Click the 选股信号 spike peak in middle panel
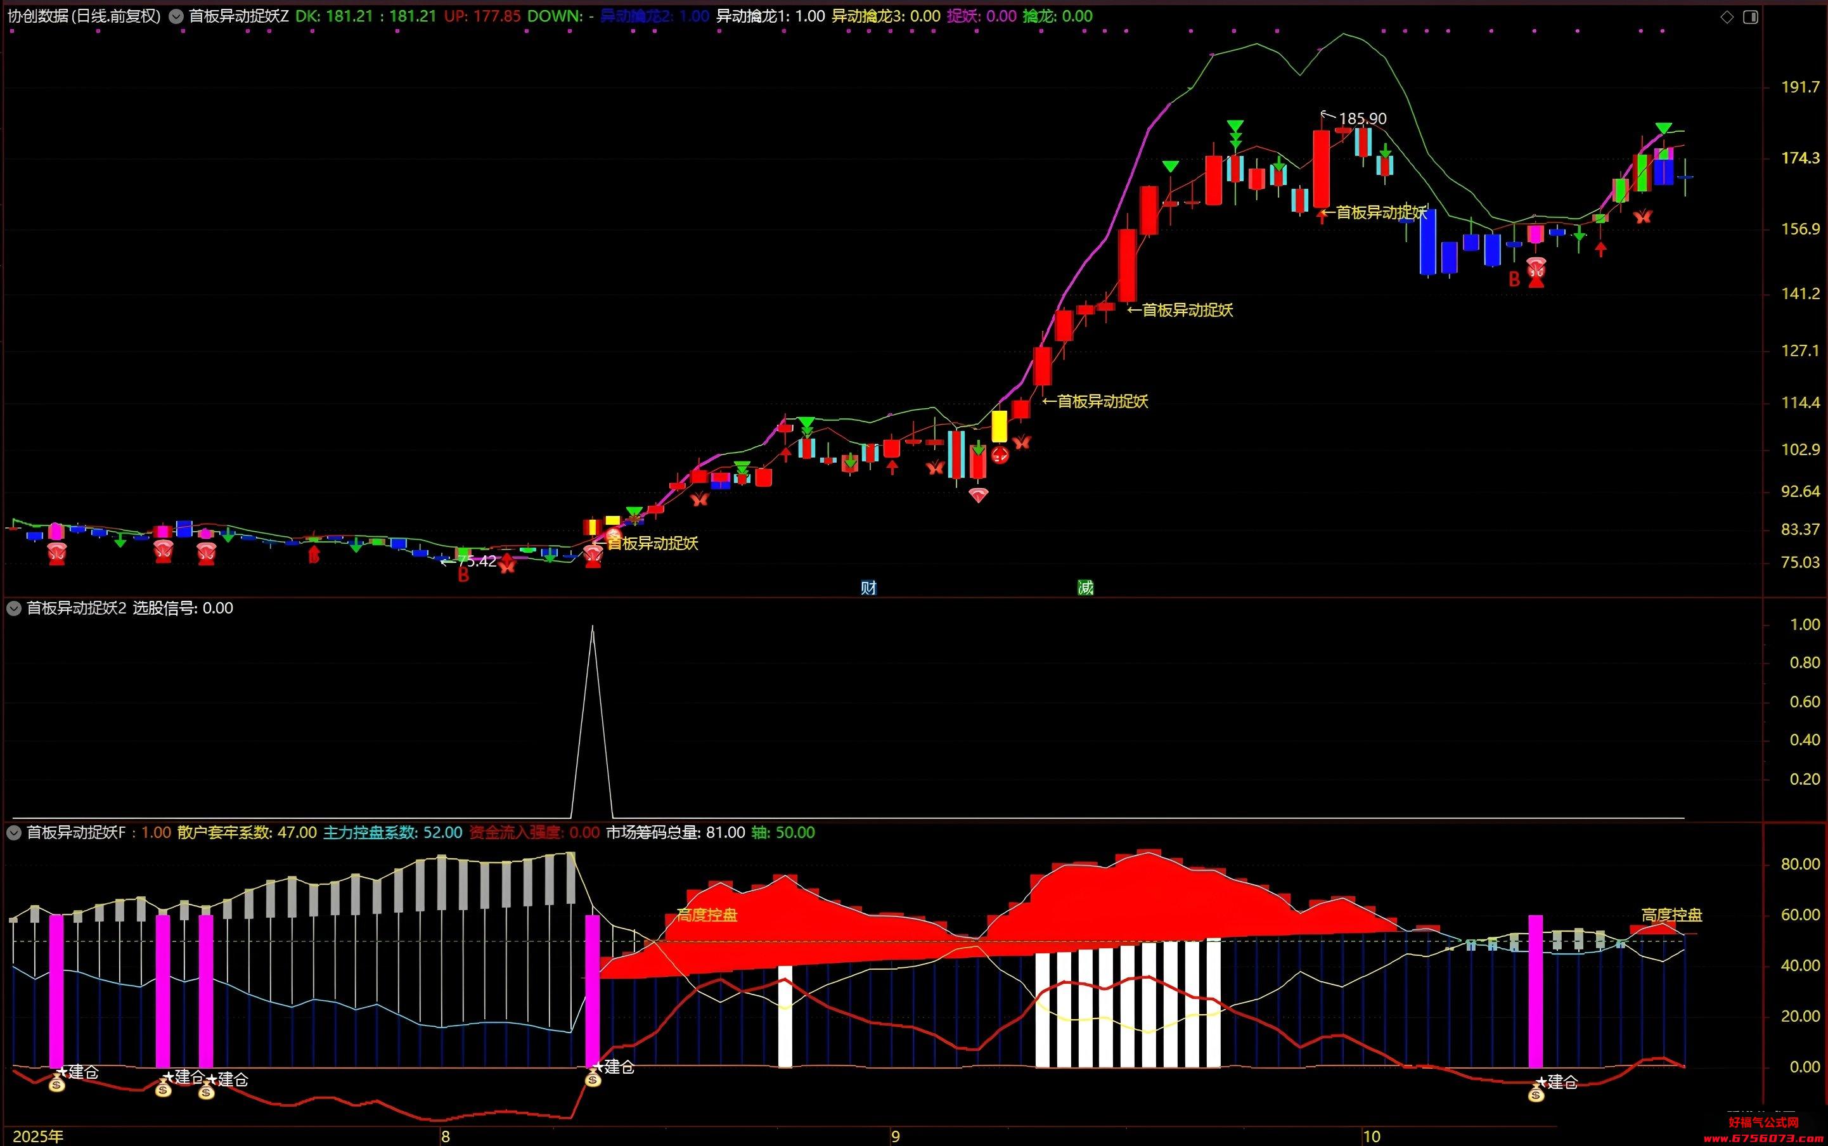The width and height of the screenshot is (1828, 1146). (x=592, y=627)
